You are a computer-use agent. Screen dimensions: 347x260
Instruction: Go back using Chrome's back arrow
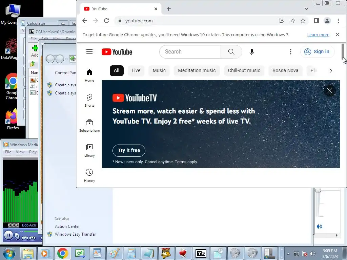85,21
